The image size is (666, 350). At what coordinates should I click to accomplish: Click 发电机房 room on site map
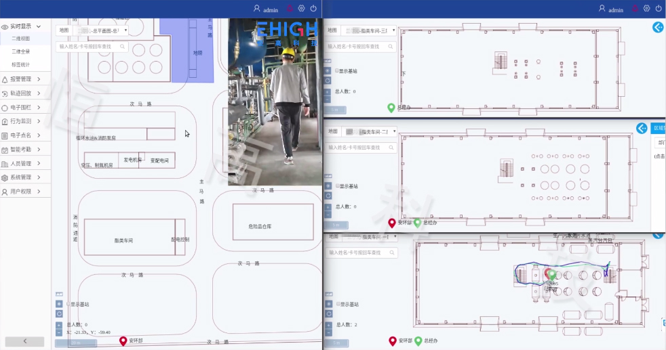click(132, 160)
